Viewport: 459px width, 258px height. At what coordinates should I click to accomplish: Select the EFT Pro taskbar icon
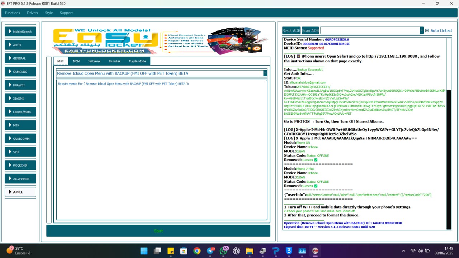[315, 251]
